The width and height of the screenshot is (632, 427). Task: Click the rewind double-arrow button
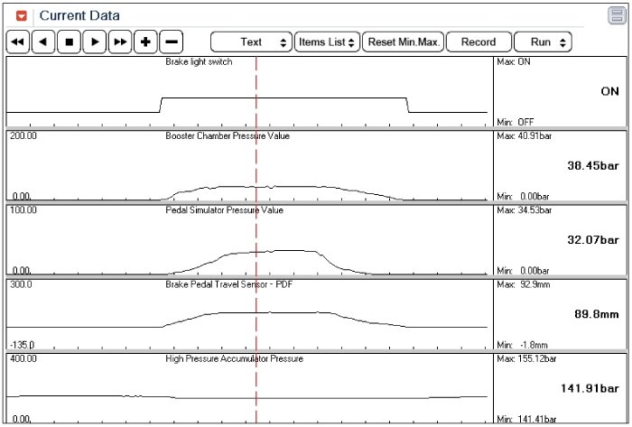[18, 42]
